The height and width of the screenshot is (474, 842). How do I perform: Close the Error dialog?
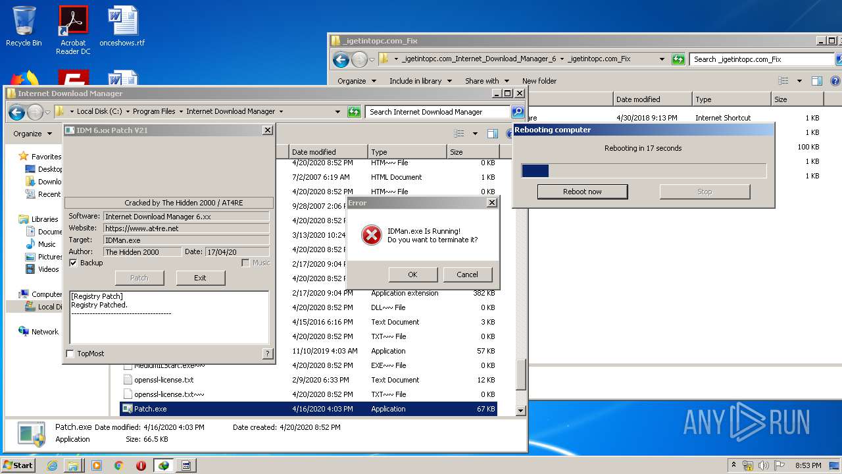(491, 203)
